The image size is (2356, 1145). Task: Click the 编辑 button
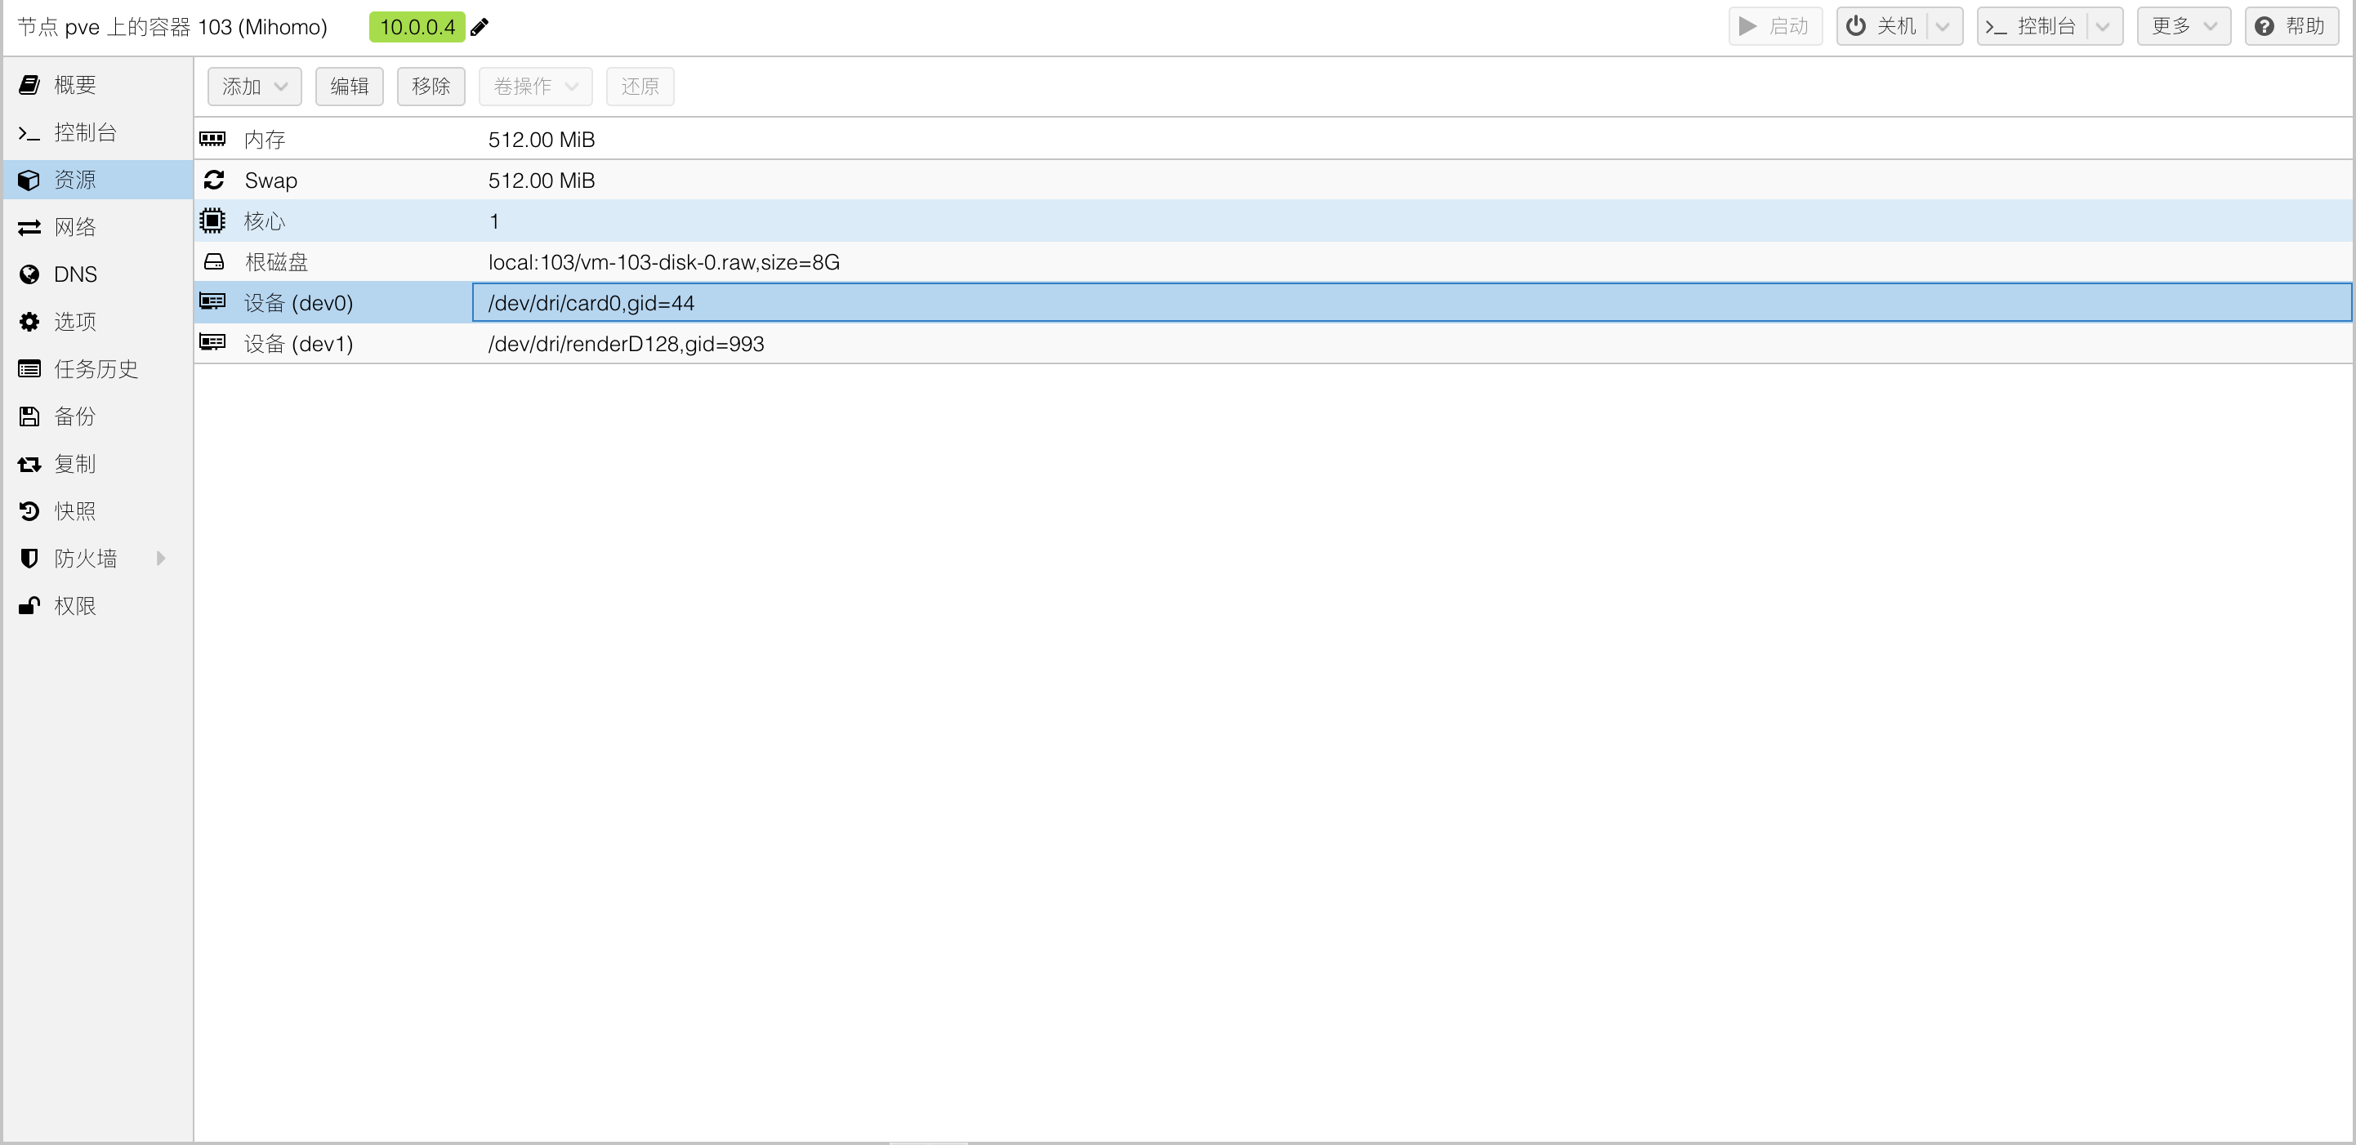pos(349,86)
